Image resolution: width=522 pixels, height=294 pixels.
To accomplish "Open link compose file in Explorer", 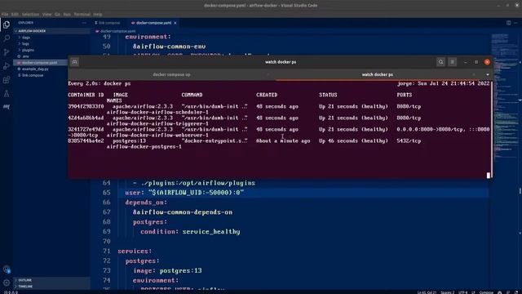I will point(33,75).
